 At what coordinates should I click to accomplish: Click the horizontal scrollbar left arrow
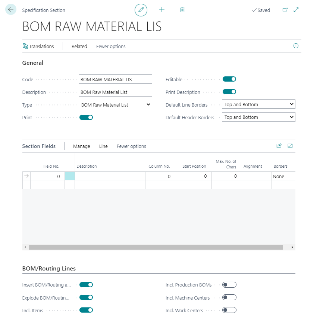click(x=25, y=247)
